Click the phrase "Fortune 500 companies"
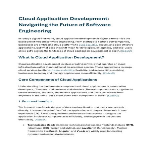152x152 pixels. click(114, 42)
